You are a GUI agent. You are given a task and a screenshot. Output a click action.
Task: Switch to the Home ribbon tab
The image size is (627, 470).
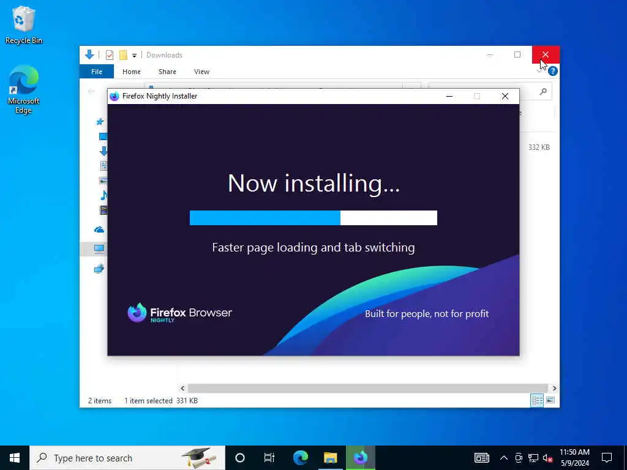coord(132,72)
